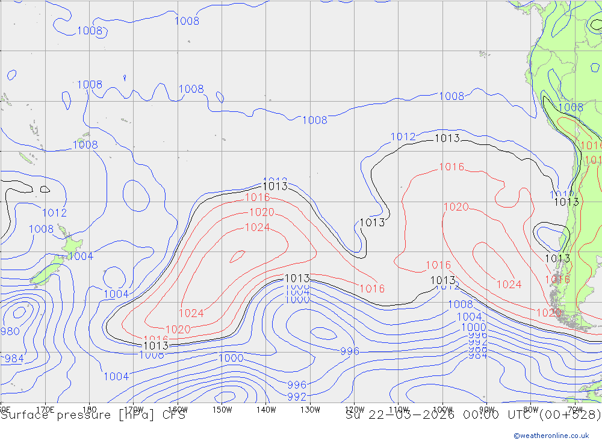
Task: Click the 180 longitude label
Action: (x=90, y=410)
